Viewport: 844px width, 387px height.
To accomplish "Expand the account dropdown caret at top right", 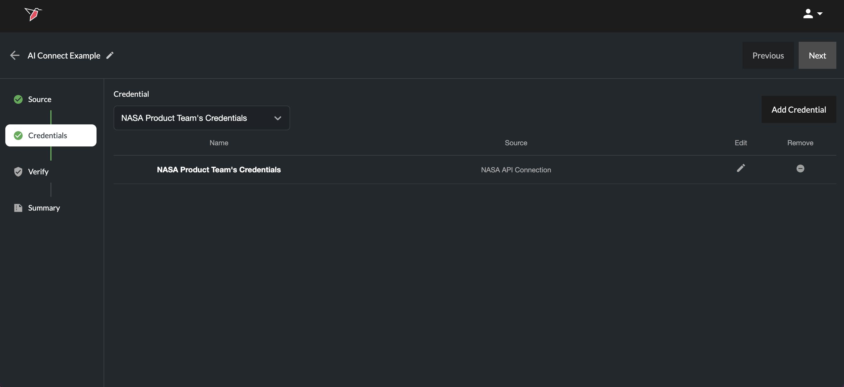I will pyautogui.click(x=820, y=14).
